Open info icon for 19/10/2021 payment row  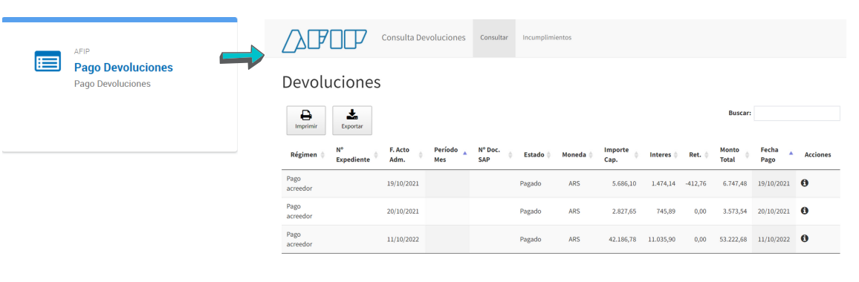coord(804,183)
